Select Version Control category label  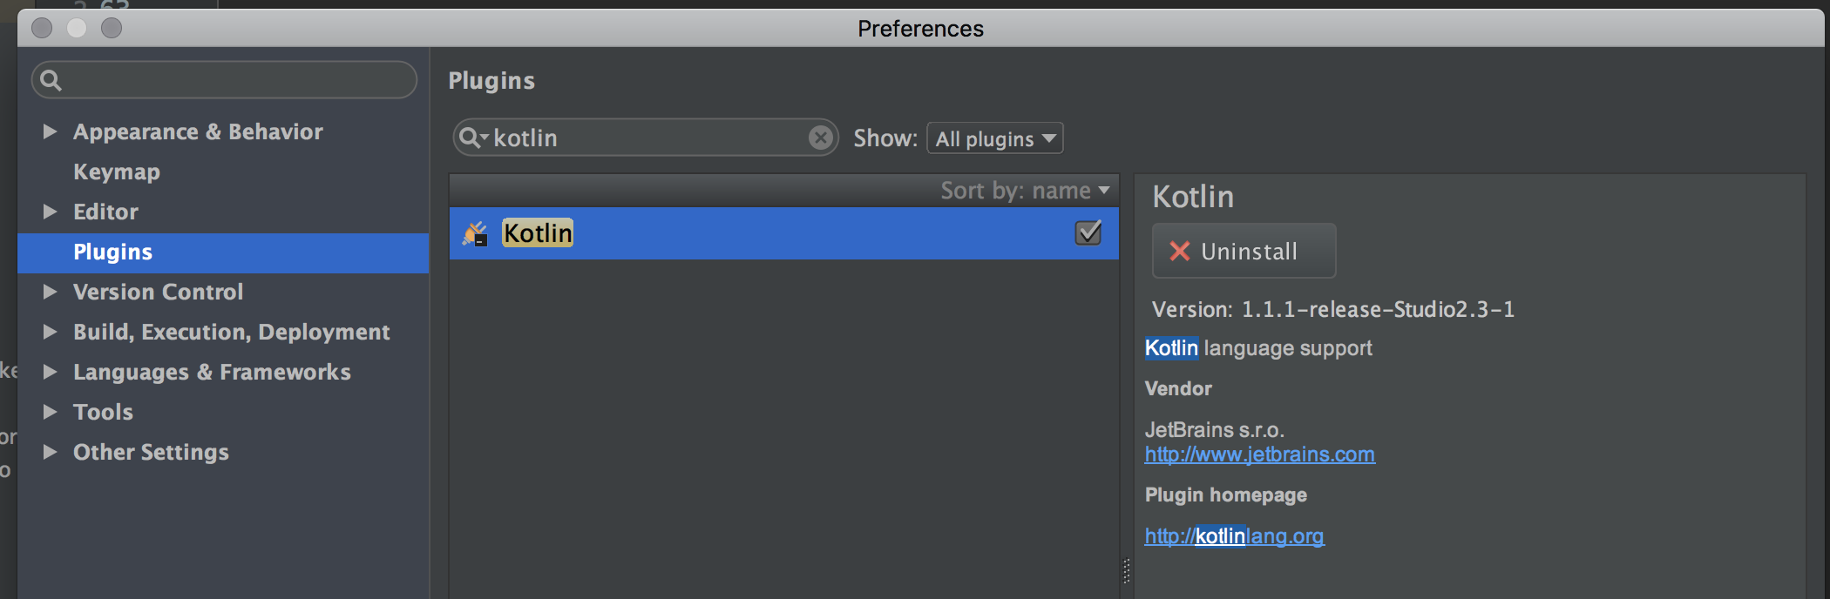click(158, 292)
